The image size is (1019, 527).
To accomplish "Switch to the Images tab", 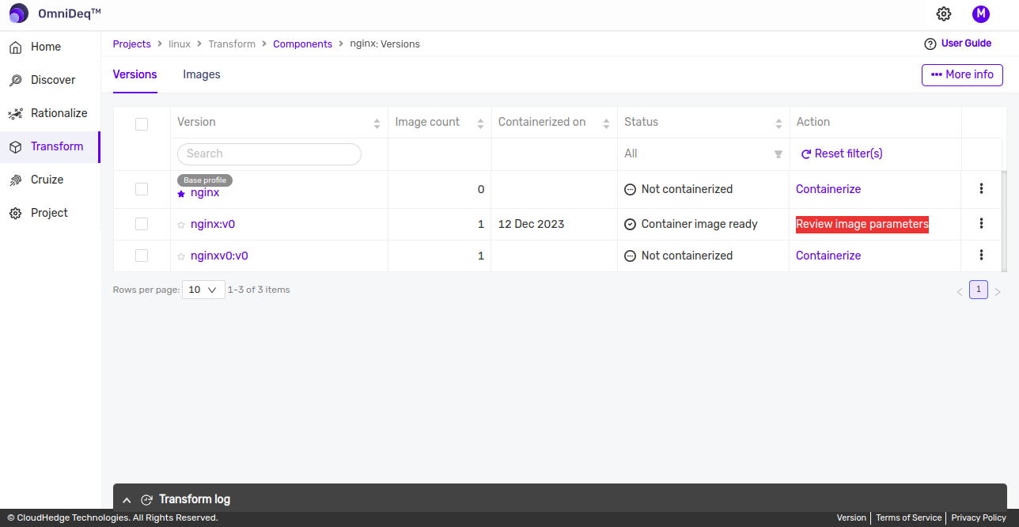I will (x=202, y=74).
